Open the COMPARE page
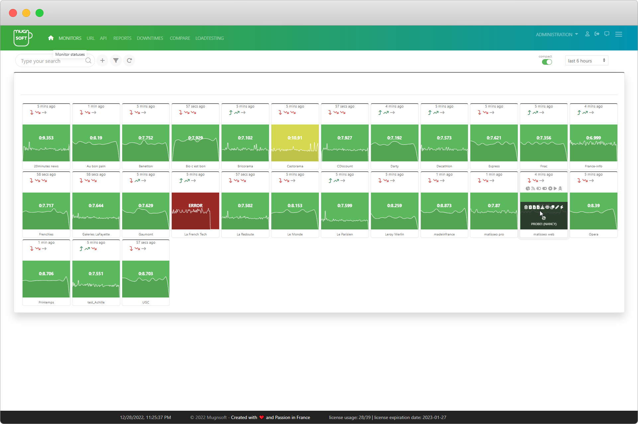 180,38
